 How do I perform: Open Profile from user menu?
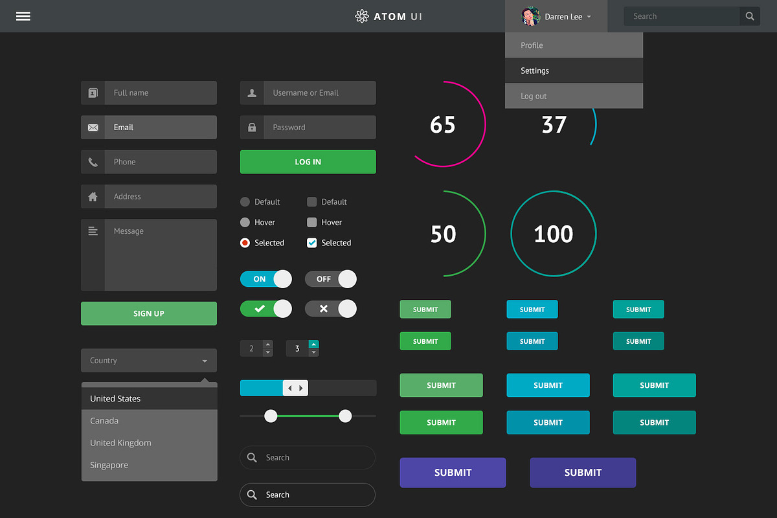[x=574, y=45]
